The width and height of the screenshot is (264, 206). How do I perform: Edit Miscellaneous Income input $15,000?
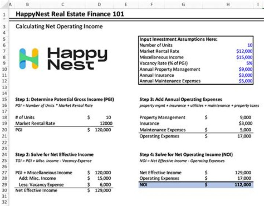(244, 57)
